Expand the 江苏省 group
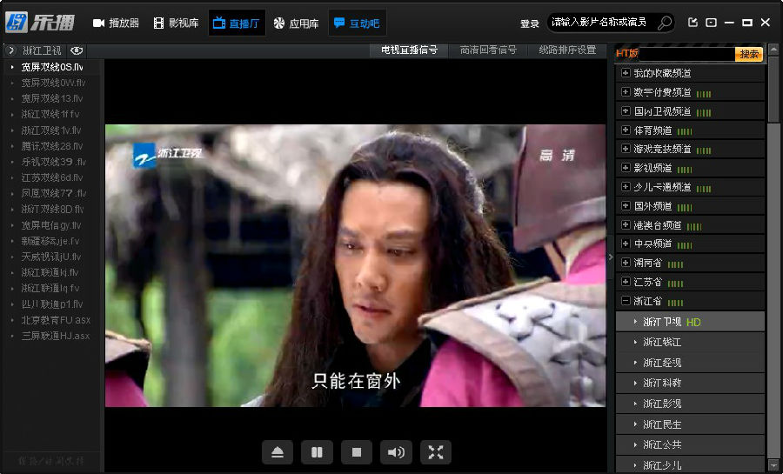The width and height of the screenshot is (783, 474). click(x=626, y=282)
